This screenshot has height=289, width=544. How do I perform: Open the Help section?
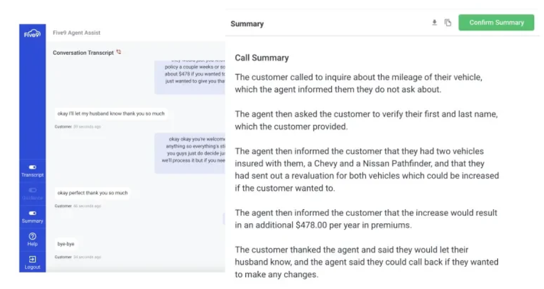(32, 240)
